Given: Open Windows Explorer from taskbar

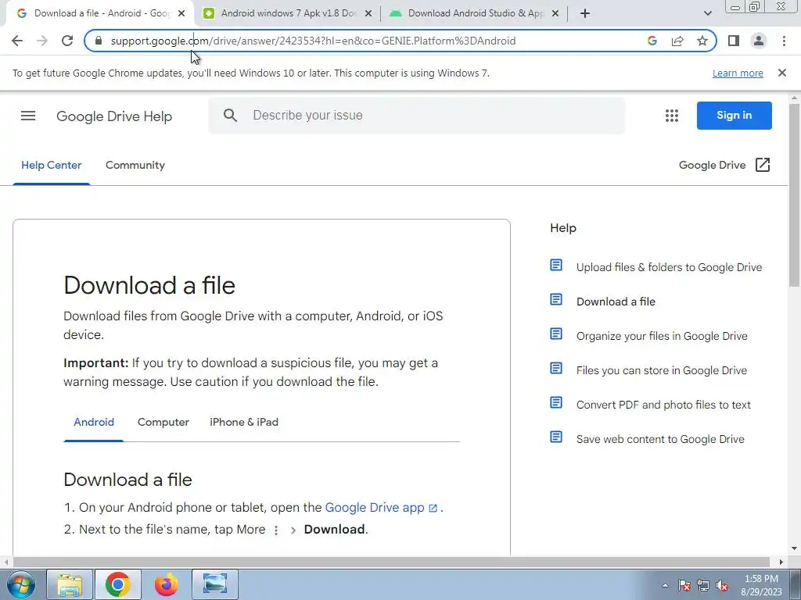Looking at the screenshot, I should click(x=70, y=584).
